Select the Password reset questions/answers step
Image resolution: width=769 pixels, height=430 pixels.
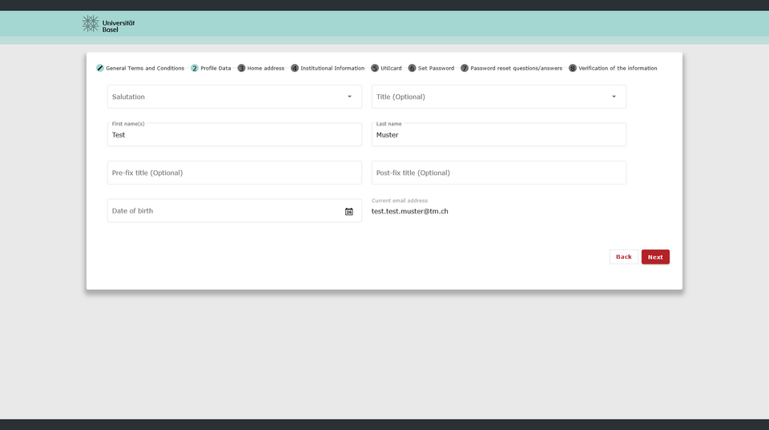click(x=516, y=69)
